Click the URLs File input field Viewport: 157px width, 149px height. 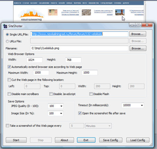click(x=79, y=41)
